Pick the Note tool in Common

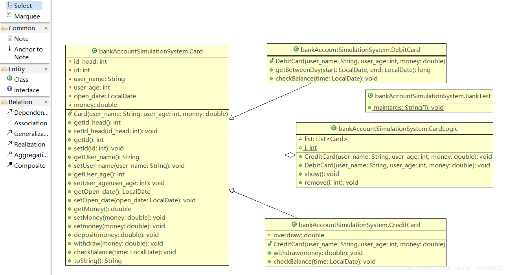pos(18,38)
